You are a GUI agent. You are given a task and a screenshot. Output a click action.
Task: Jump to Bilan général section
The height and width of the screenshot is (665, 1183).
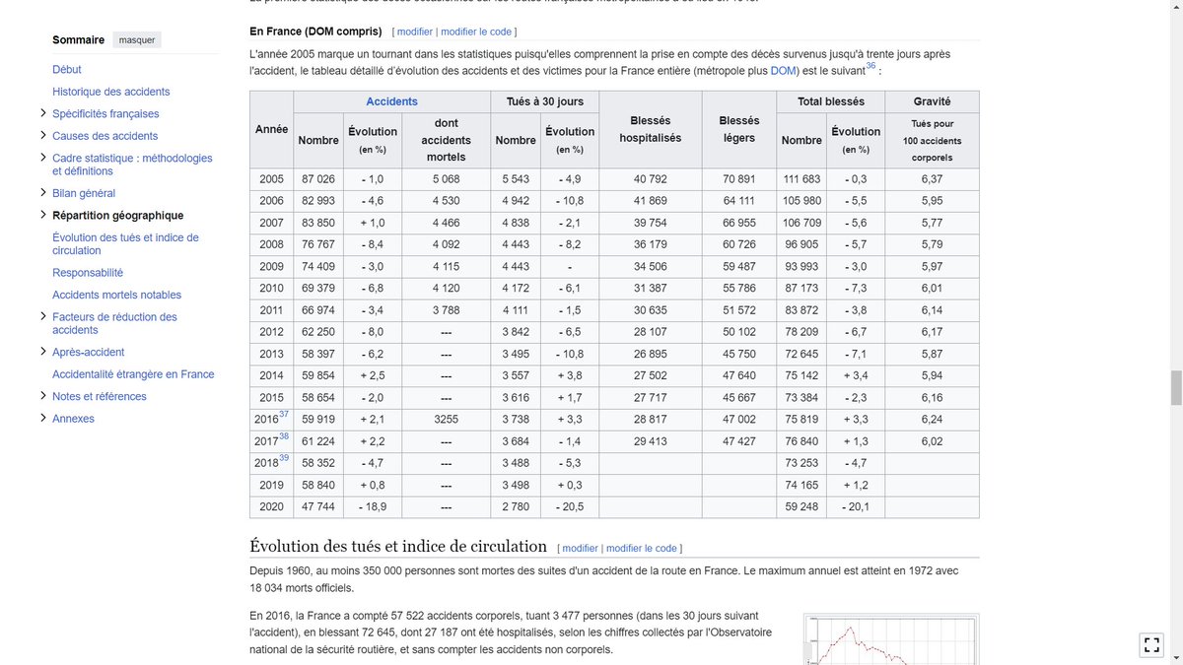(84, 193)
